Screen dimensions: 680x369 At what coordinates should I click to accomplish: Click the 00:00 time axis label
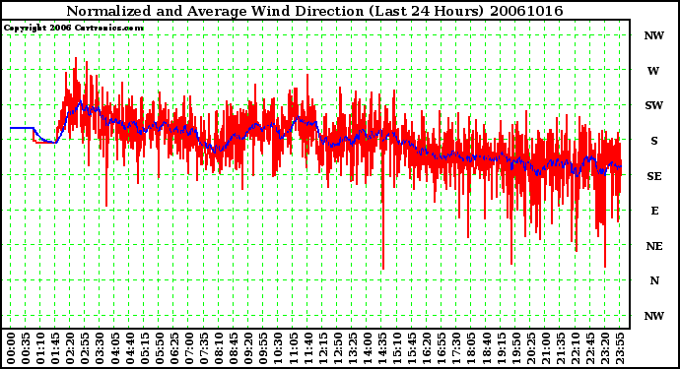11,348
